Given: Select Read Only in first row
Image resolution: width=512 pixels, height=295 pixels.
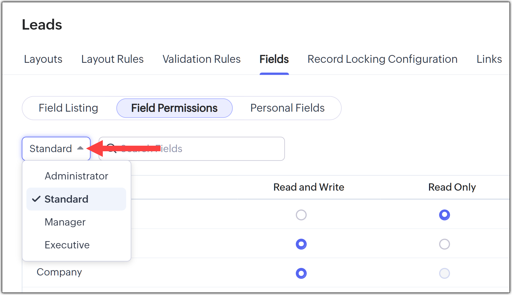Looking at the screenshot, I should pyautogui.click(x=444, y=215).
